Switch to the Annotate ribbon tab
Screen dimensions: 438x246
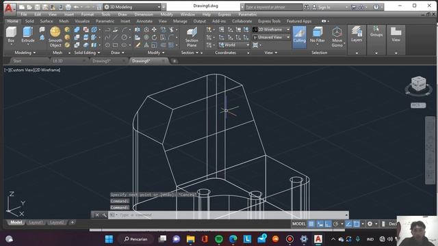coord(144,21)
